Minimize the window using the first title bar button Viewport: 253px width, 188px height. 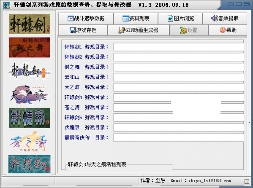coord(231,4)
